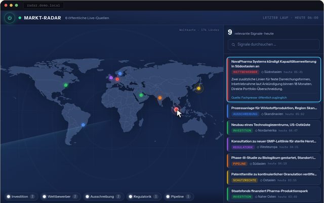324x203 pixels.
Task: Select the green marker on the US east coast
Action: [66, 85]
